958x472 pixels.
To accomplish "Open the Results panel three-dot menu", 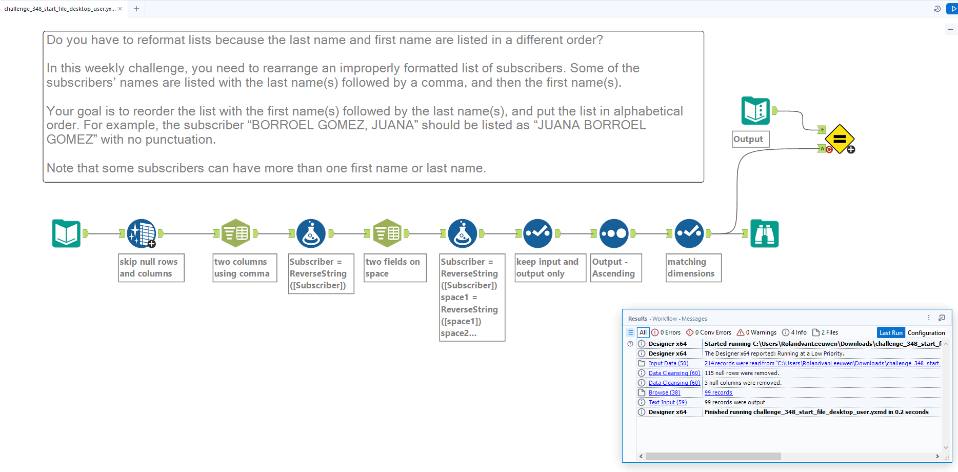I will click(928, 318).
